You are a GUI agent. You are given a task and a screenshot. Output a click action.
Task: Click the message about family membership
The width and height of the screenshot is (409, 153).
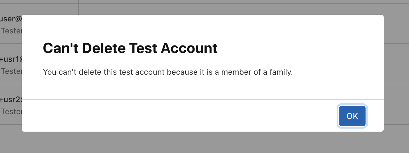(168, 72)
